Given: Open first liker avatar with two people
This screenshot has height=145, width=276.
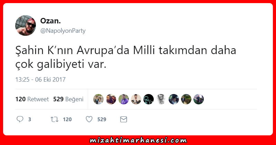Looking at the screenshot, I should 98,99.
